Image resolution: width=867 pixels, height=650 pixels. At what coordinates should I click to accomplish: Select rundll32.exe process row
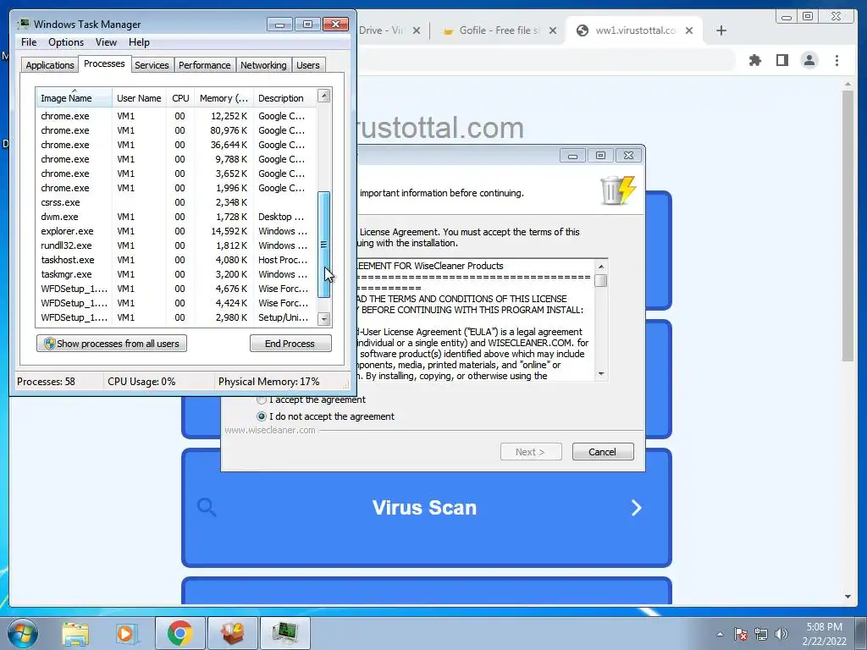click(x=176, y=245)
